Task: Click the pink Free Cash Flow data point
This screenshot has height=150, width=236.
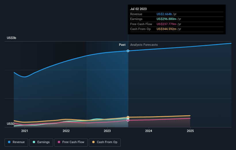Action: click(128, 120)
